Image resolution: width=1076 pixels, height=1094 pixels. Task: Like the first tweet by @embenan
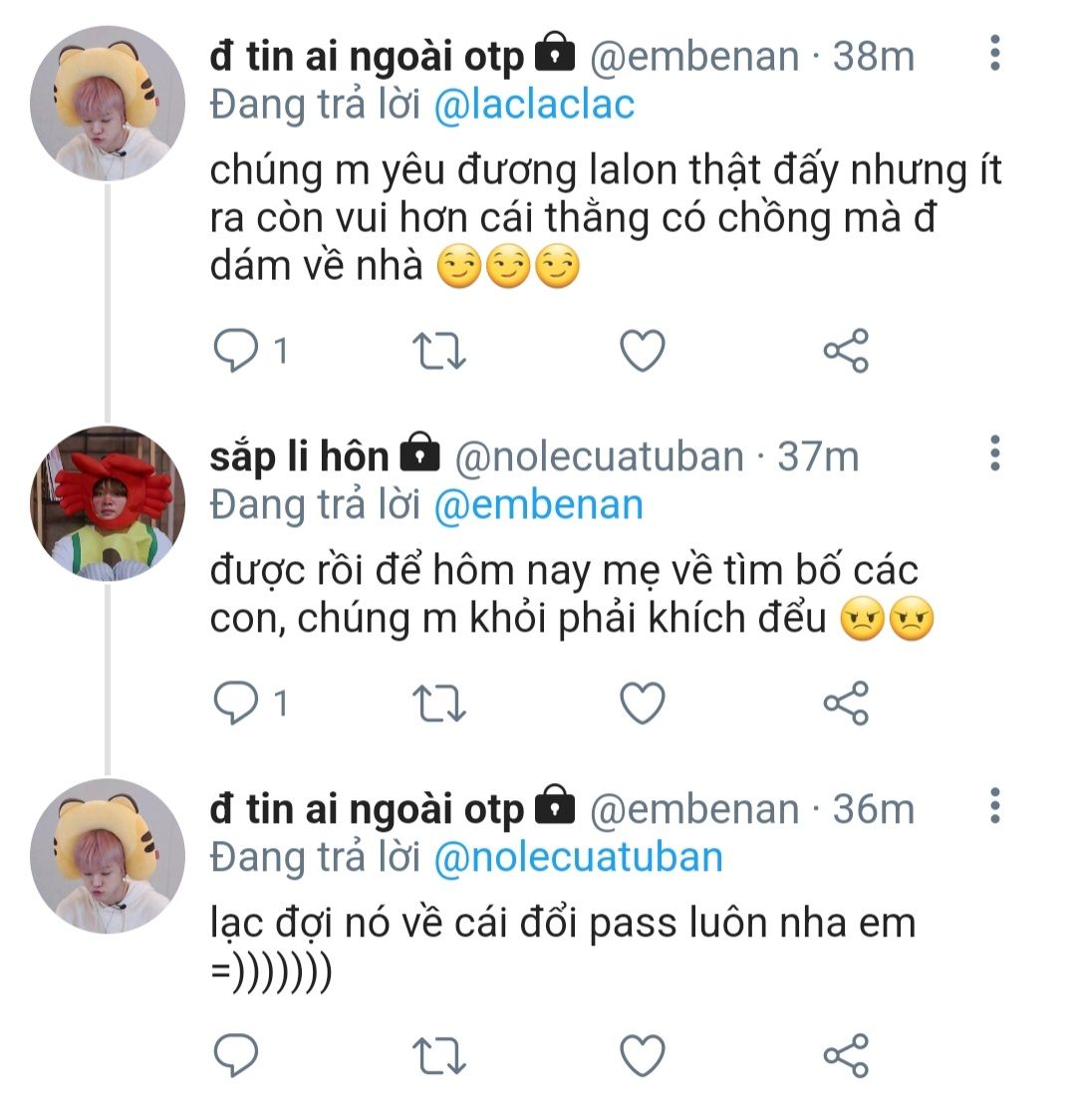coord(642,351)
